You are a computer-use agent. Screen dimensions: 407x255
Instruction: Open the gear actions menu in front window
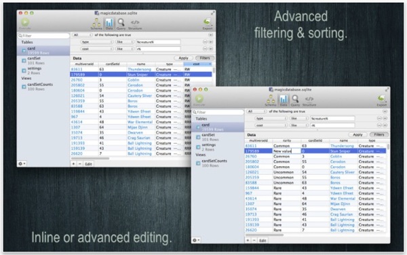coord(196,240)
